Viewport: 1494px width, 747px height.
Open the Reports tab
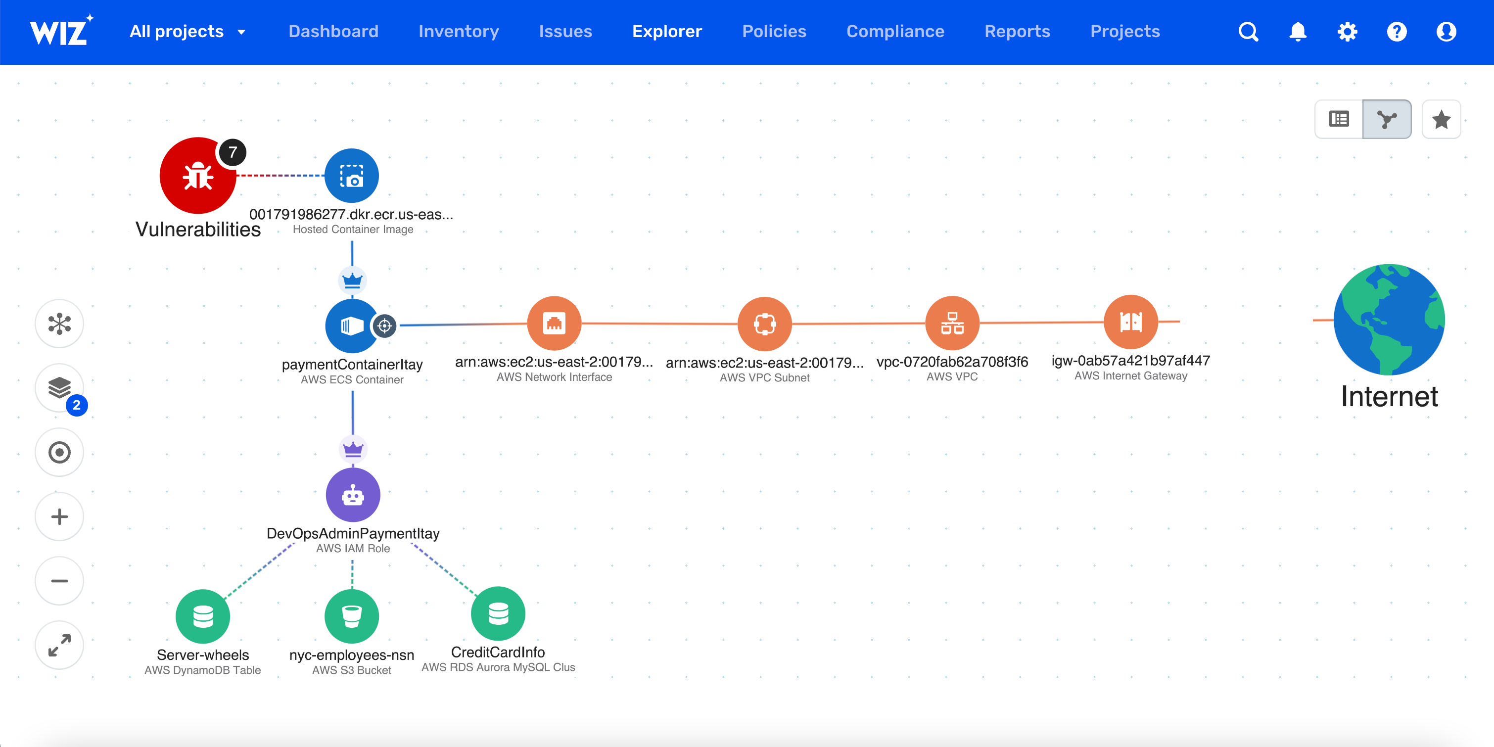[x=1017, y=31]
